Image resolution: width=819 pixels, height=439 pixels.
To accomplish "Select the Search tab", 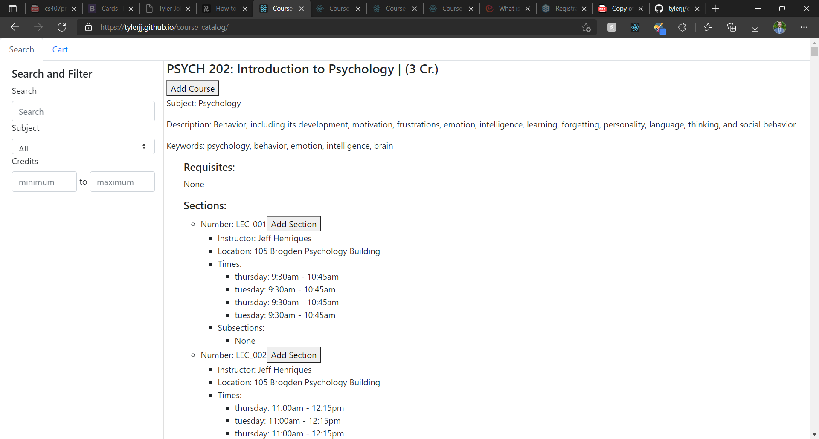I will click(x=22, y=49).
